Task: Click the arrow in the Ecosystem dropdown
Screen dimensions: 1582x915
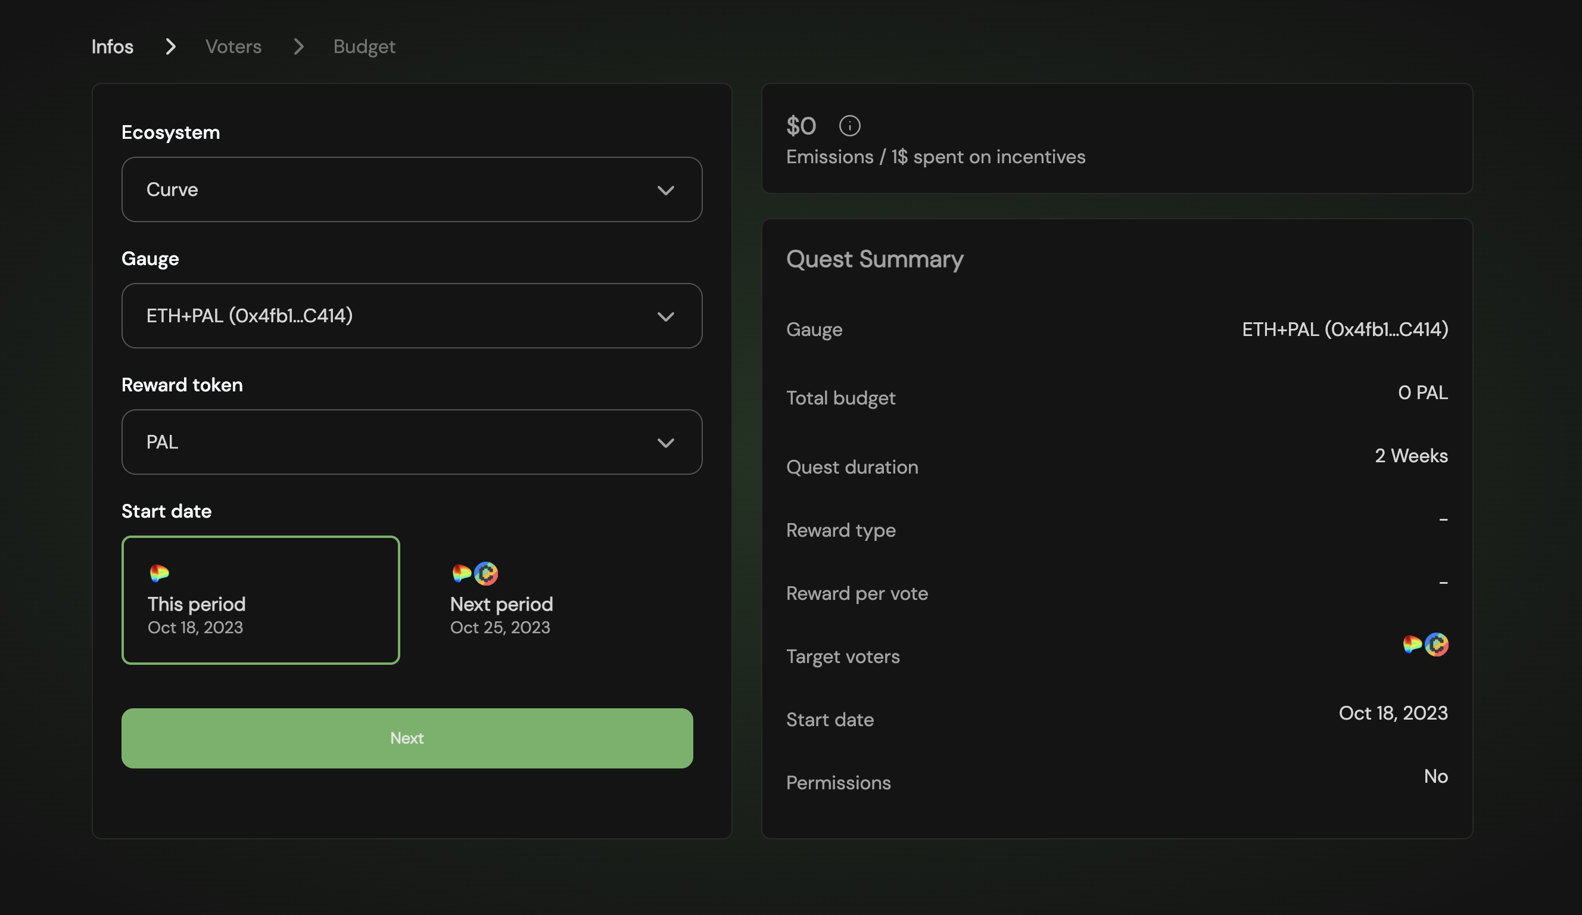Action: click(x=665, y=189)
